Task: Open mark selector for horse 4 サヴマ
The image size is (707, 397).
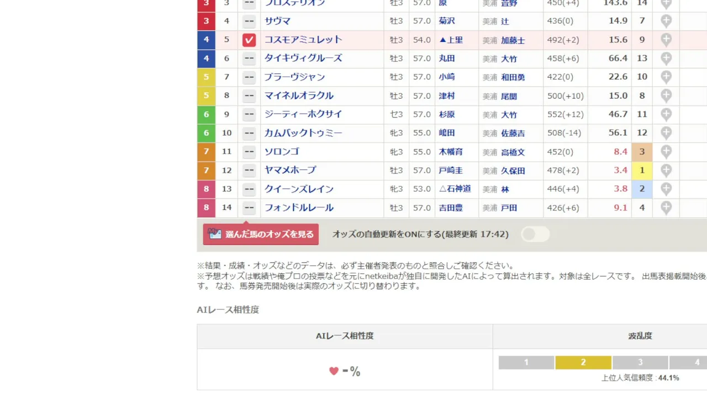Action: [249, 21]
